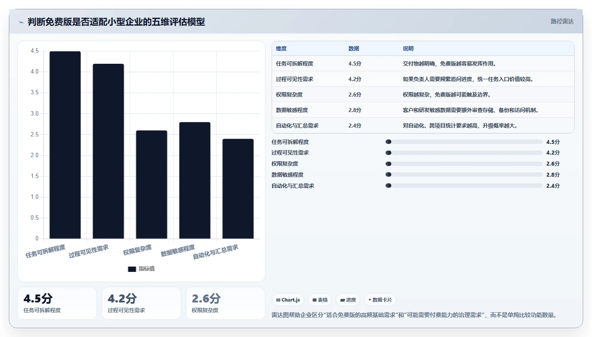Select the 数据卡片 tag button

[x=380, y=300]
